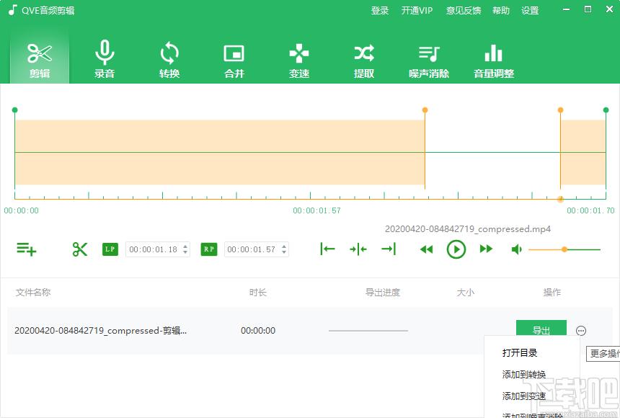Switch to the 录音 recording tab
Viewport: 620px width, 418px height.
(105, 60)
